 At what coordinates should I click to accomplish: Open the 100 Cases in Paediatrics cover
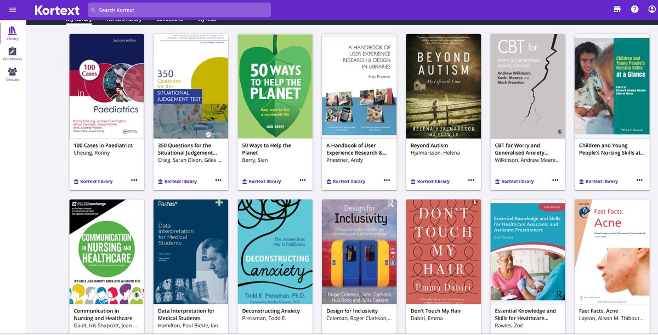[x=107, y=86]
